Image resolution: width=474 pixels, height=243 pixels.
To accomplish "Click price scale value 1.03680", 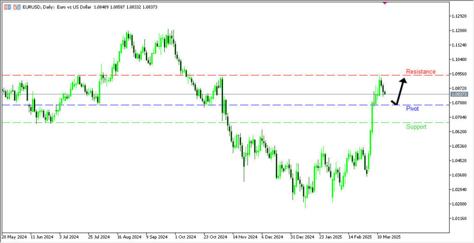I will pos(459,175).
